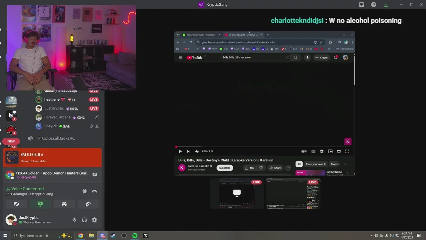Subscribe to KaraFun Karaoke channel
The height and width of the screenshot is (240, 426).
coord(225,168)
